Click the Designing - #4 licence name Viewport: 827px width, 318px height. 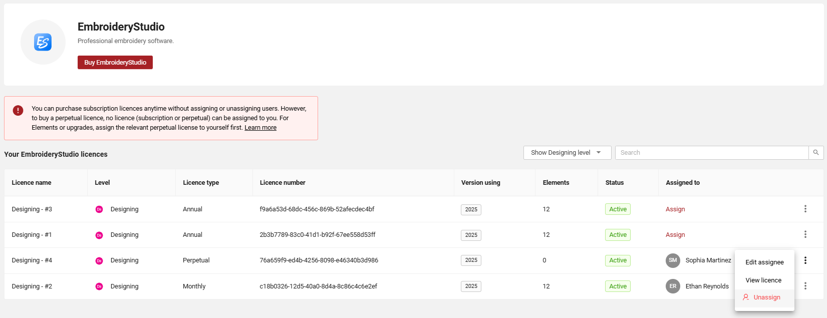[x=32, y=260]
